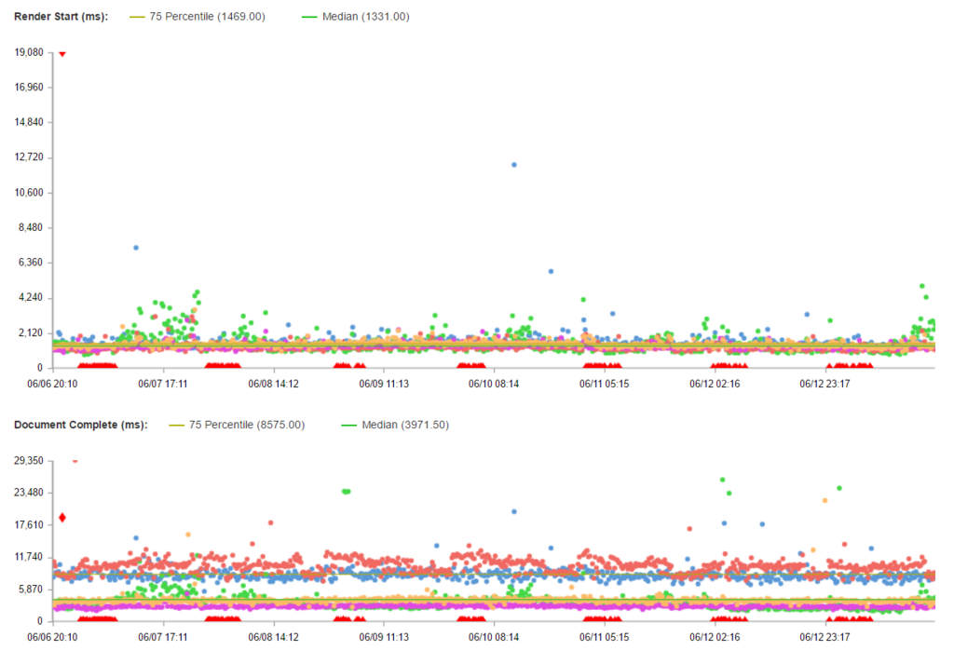Click the red diamond marker in Document Complete chart
954x664 pixels.
pos(62,518)
